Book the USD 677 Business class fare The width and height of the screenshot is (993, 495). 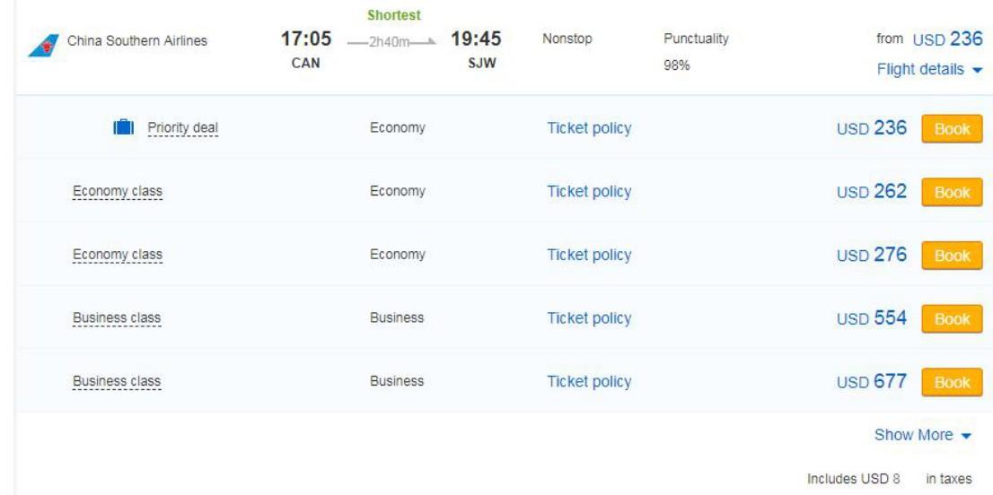click(x=952, y=382)
